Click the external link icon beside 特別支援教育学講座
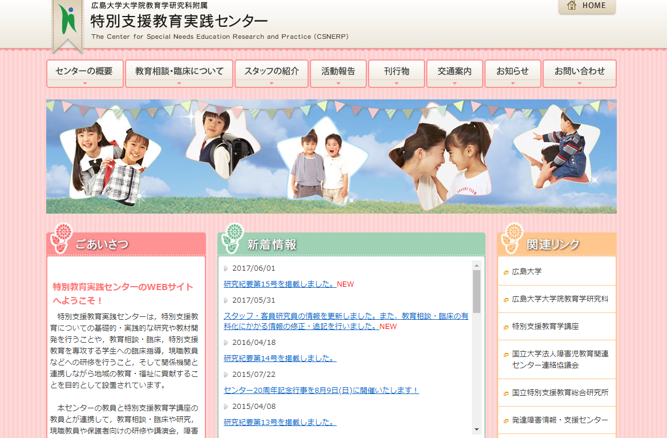This screenshot has width=667, height=438. pos(506,327)
